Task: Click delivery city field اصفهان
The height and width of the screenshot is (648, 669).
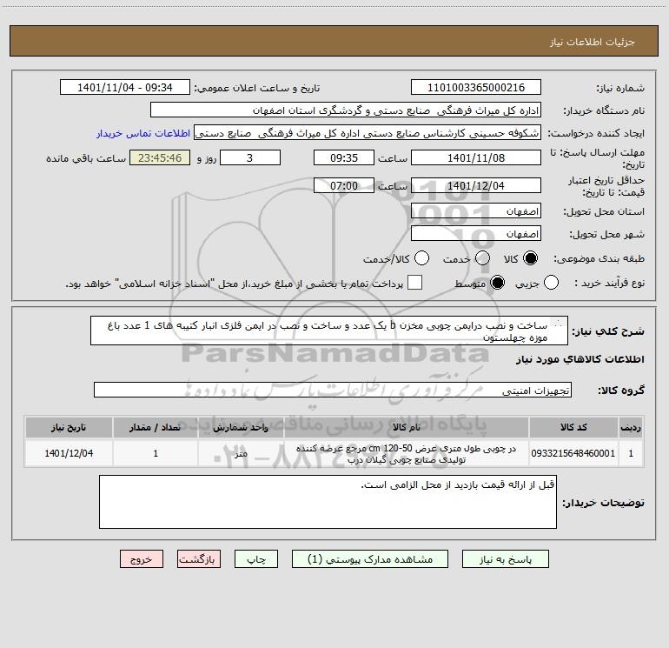Action: tap(476, 234)
